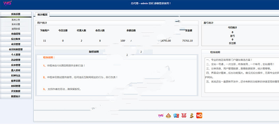Switch to the 统计概况 tab

(x=42, y=15)
